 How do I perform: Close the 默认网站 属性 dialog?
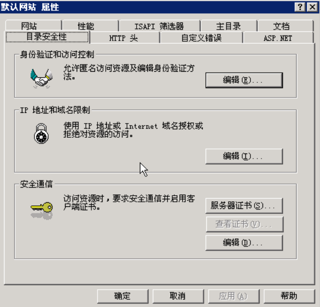[x=312, y=7]
